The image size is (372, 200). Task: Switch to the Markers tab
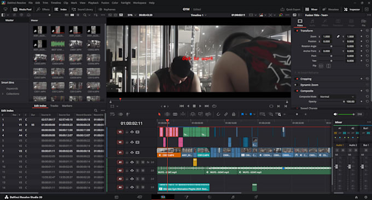pyautogui.click(x=67, y=106)
